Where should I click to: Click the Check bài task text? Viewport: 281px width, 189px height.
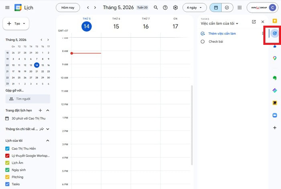pyautogui.click(x=216, y=42)
